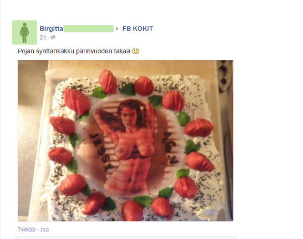
Task: Click the mint leaf beside the bottom strawberry
Action: (143, 201)
